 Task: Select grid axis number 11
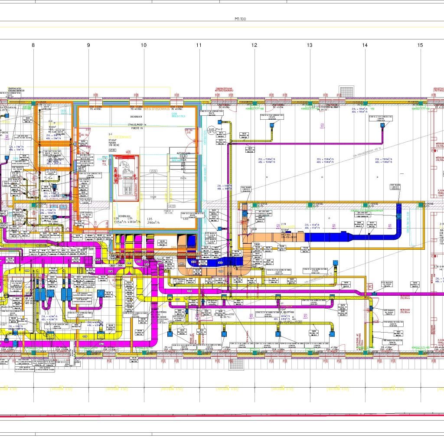coord(199,45)
